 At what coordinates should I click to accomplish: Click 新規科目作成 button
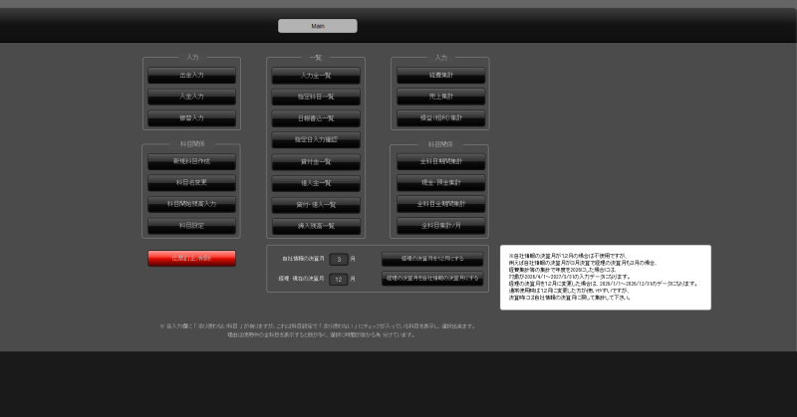pos(191,161)
